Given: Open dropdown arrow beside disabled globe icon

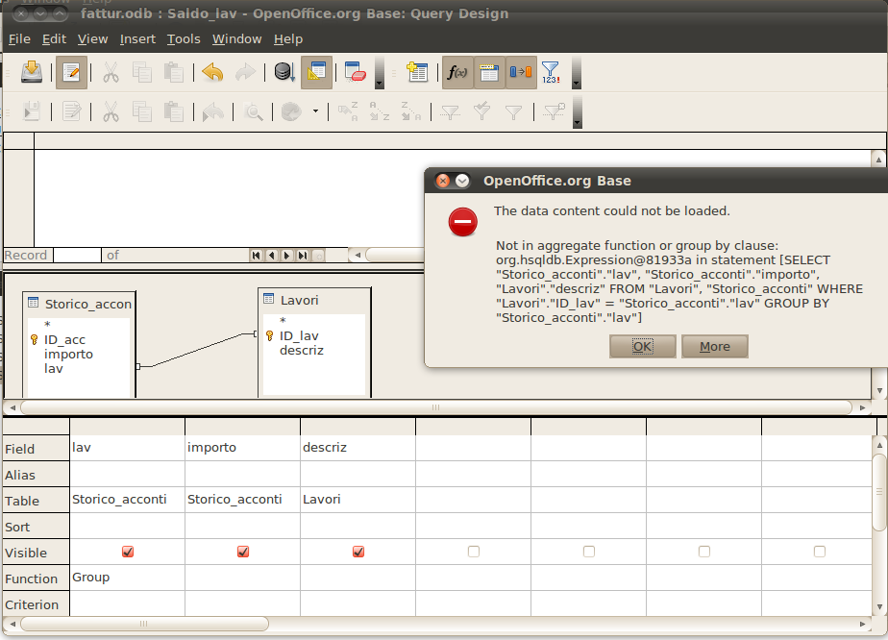Looking at the screenshot, I should coord(315,112).
